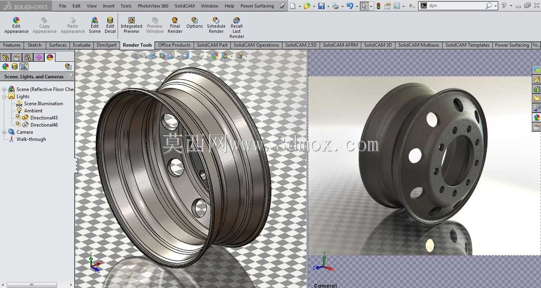Click the Undo icon
This screenshot has height=288, width=541.
coord(350,6)
